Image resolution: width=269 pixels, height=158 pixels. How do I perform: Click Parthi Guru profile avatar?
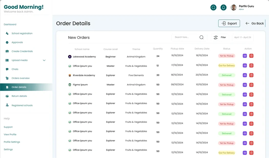click(x=233, y=7)
